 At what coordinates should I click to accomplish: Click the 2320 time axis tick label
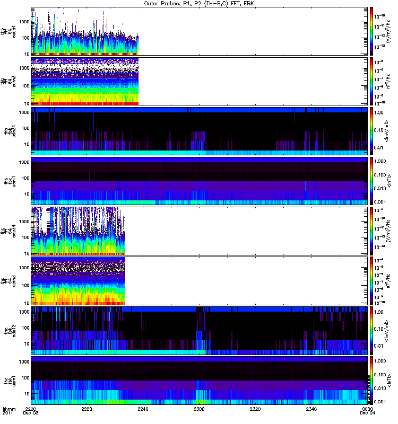(255, 409)
